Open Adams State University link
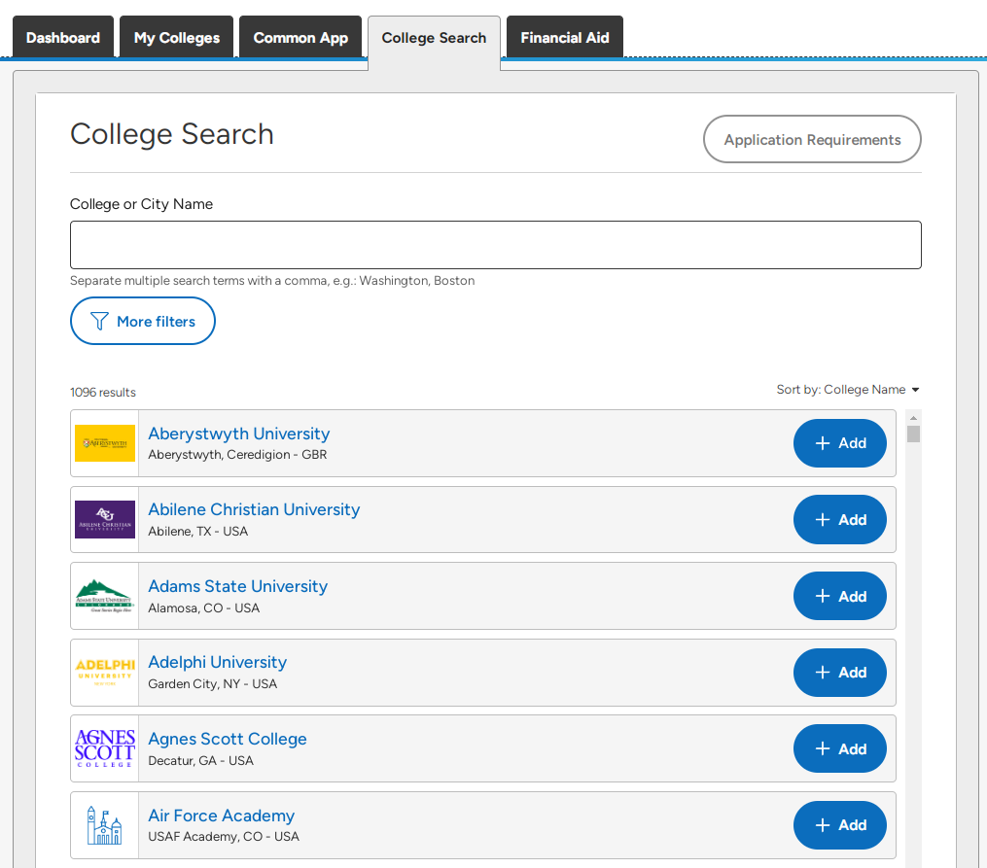The width and height of the screenshot is (987, 868). (237, 586)
